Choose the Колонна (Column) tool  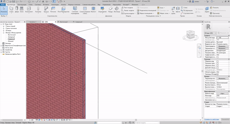[x=38, y=10]
